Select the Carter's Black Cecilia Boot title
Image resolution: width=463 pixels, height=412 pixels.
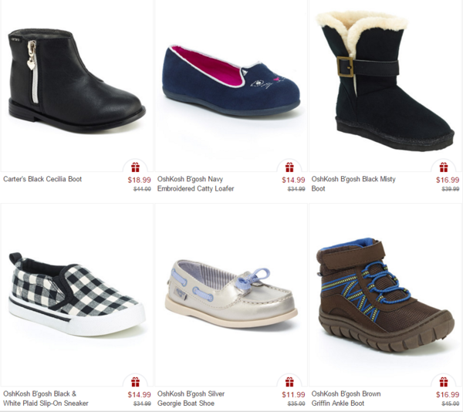point(42,179)
